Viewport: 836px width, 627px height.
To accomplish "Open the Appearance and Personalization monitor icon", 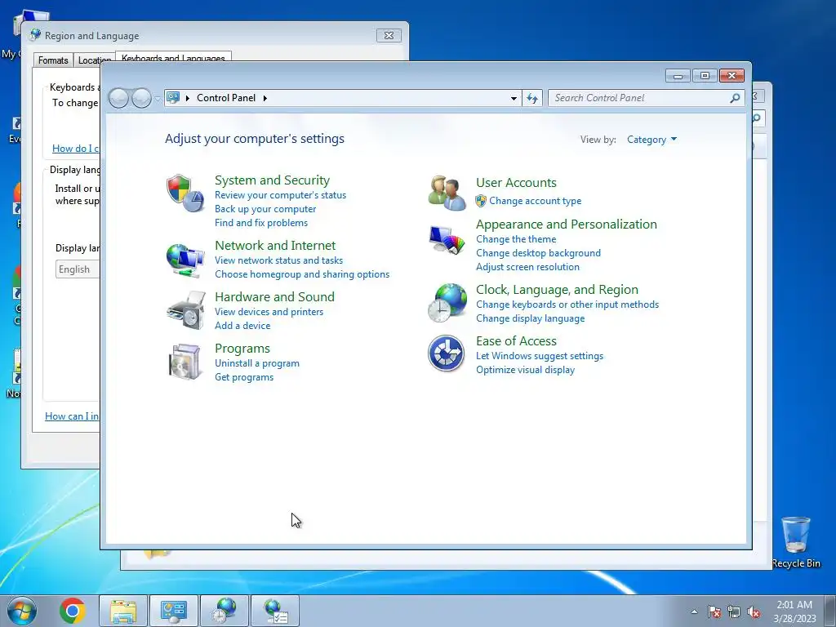I will pyautogui.click(x=447, y=241).
